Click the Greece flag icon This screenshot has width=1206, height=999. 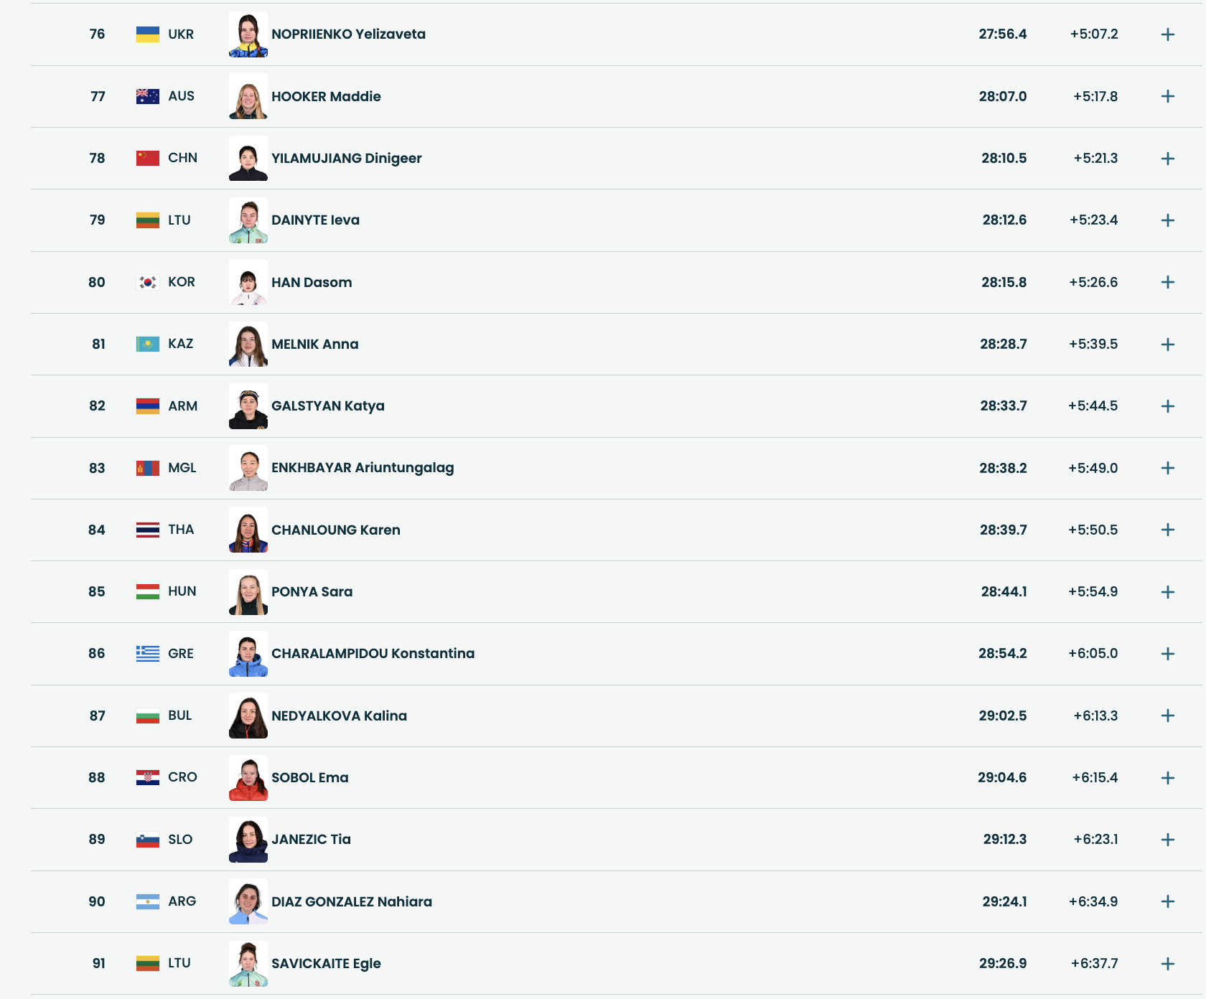pos(148,654)
